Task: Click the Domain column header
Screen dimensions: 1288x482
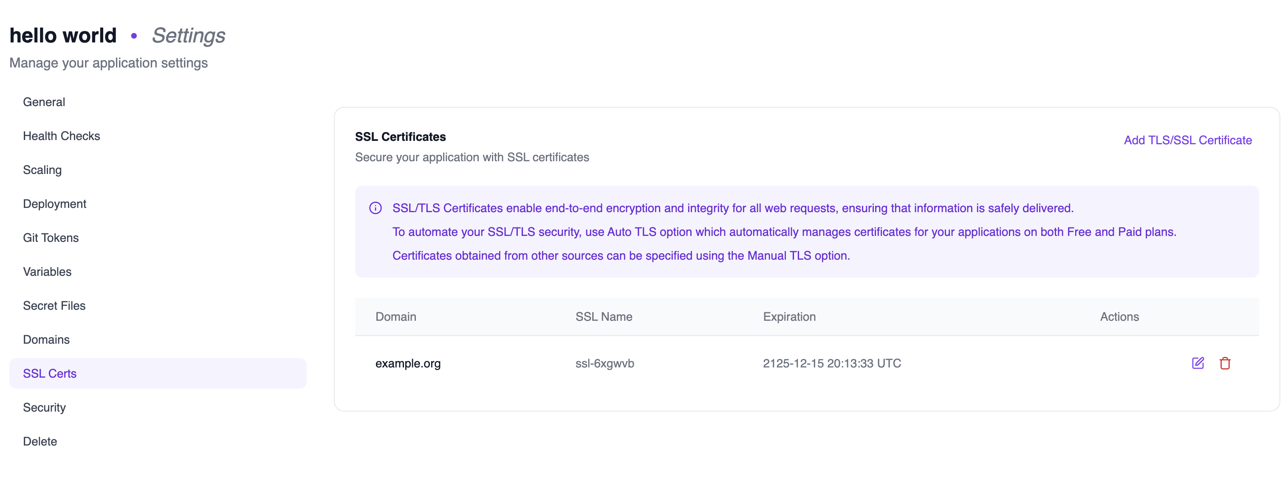Action: pos(395,317)
